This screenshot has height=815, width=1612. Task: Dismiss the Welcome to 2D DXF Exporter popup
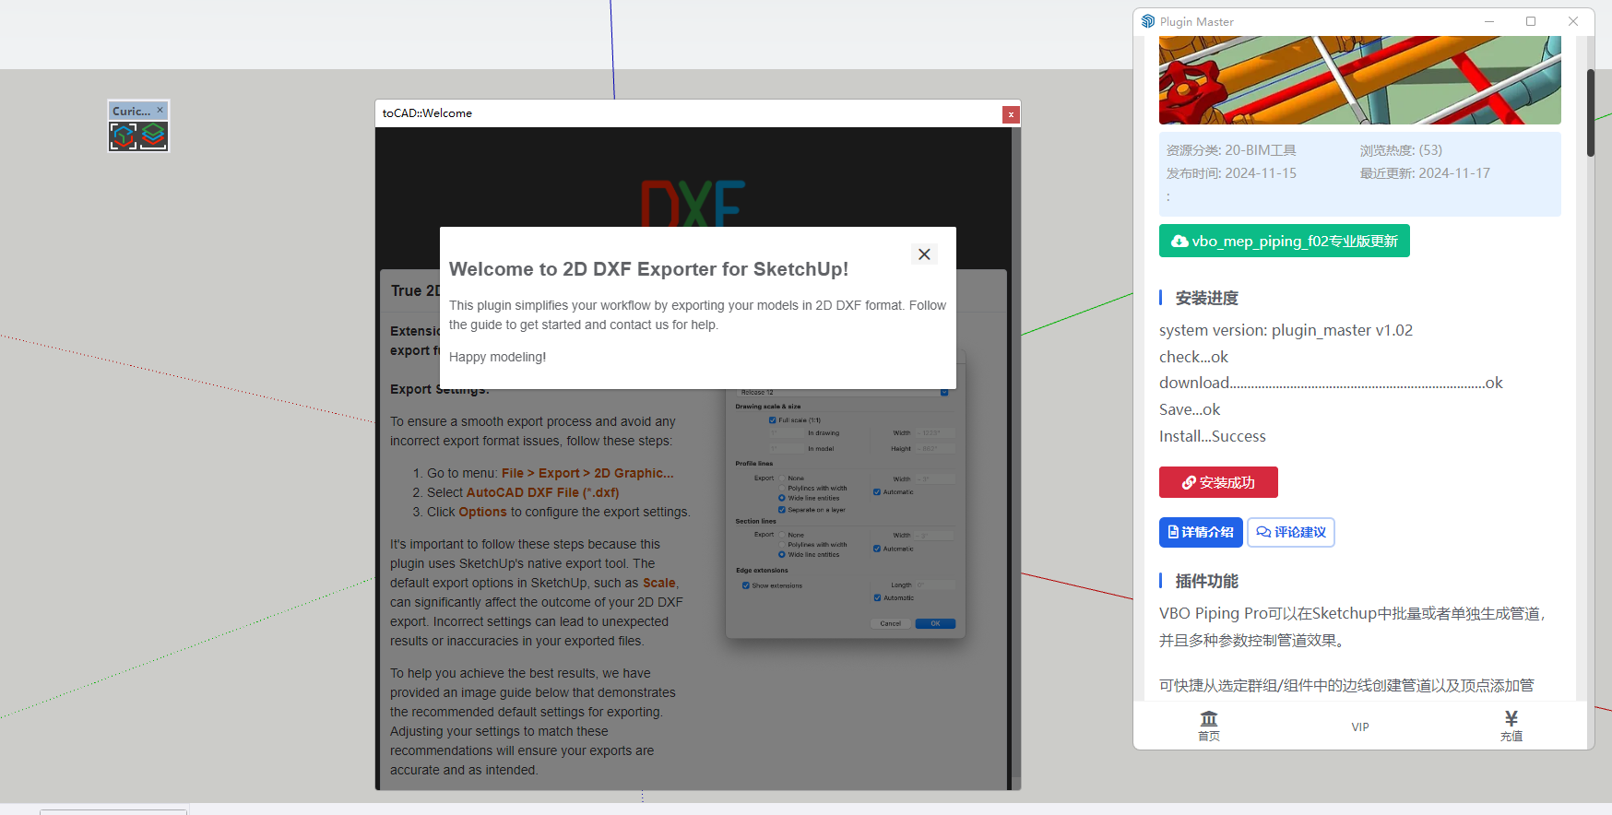[924, 254]
